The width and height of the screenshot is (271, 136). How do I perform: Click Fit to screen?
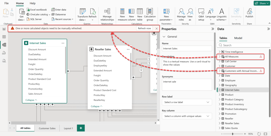[265, 134]
